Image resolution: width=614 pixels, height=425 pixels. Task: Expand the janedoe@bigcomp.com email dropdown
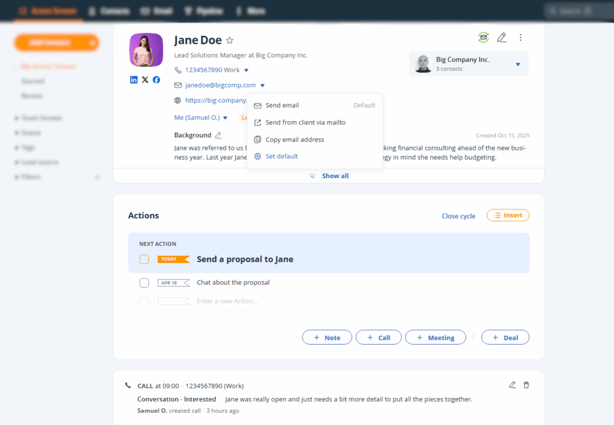(x=262, y=85)
